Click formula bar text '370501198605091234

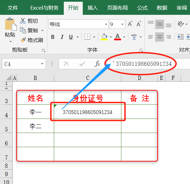pyautogui.click(x=142, y=64)
